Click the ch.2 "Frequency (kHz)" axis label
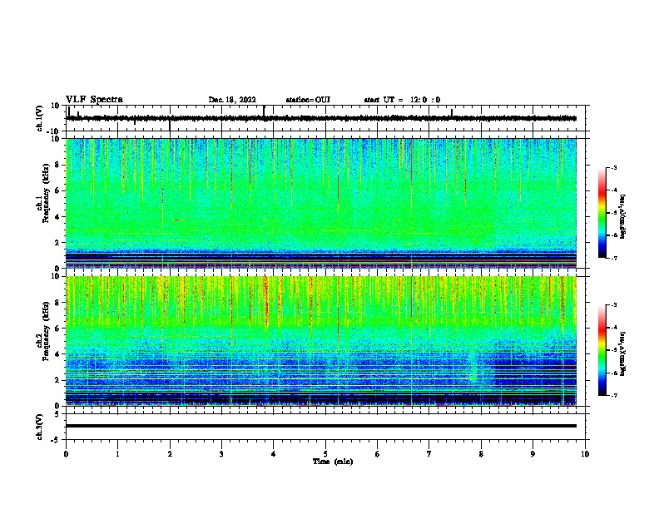 pyautogui.click(x=46, y=331)
